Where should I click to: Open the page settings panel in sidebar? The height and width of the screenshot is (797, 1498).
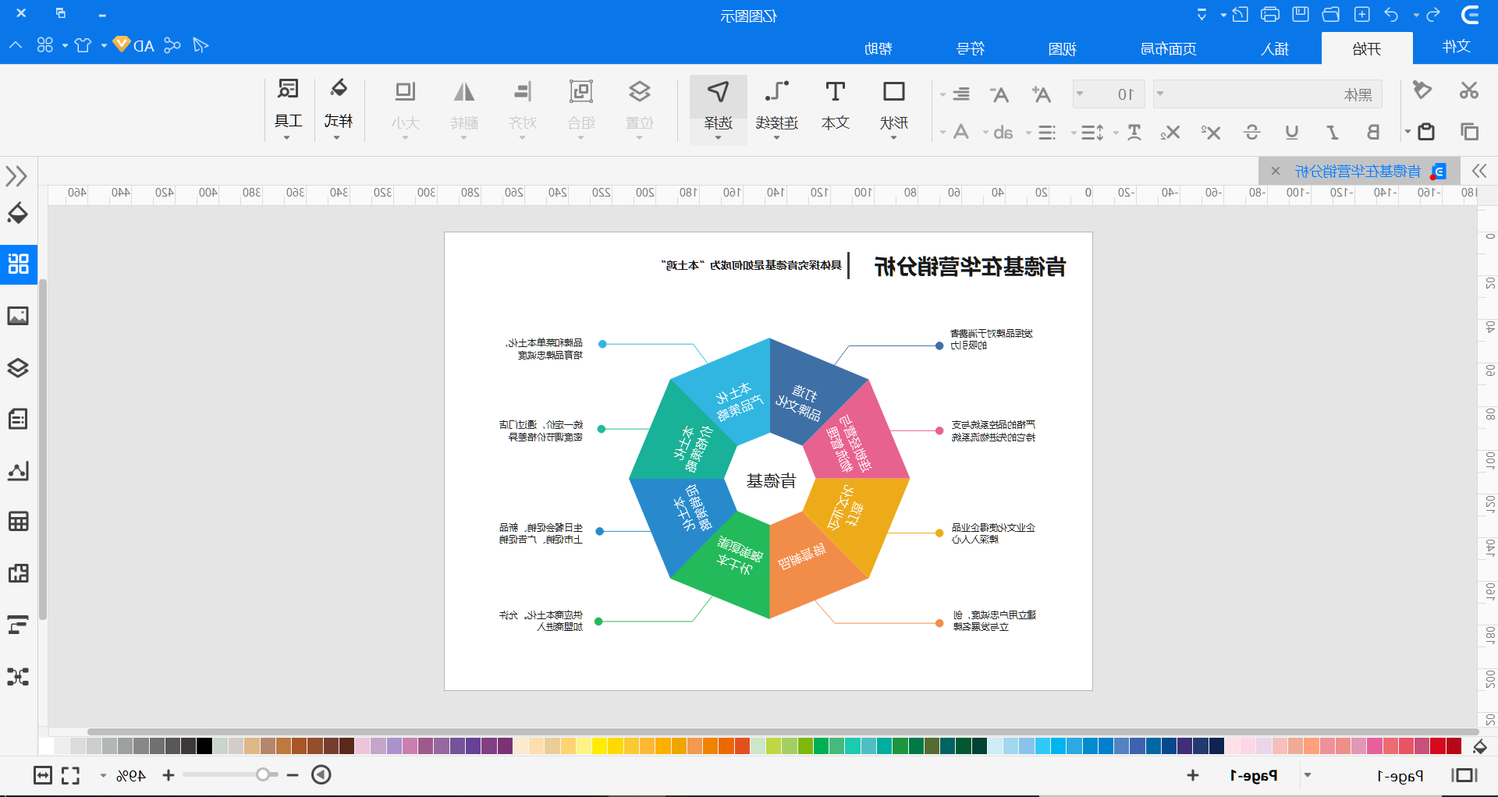pyautogui.click(x=18, y=419)
